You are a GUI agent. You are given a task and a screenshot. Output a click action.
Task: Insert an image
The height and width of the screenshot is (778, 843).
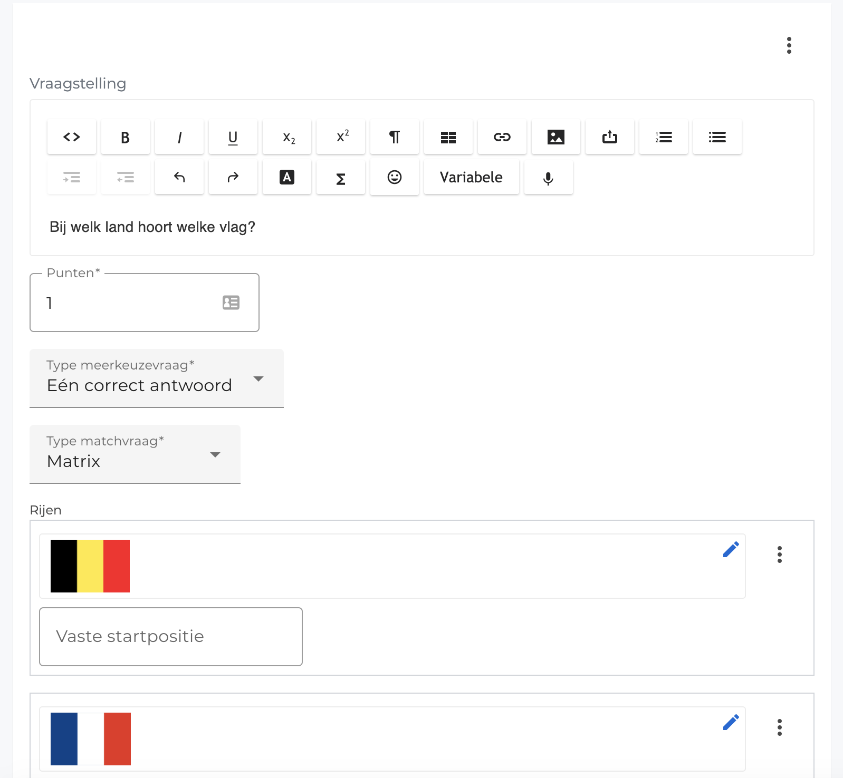point(556,137)
